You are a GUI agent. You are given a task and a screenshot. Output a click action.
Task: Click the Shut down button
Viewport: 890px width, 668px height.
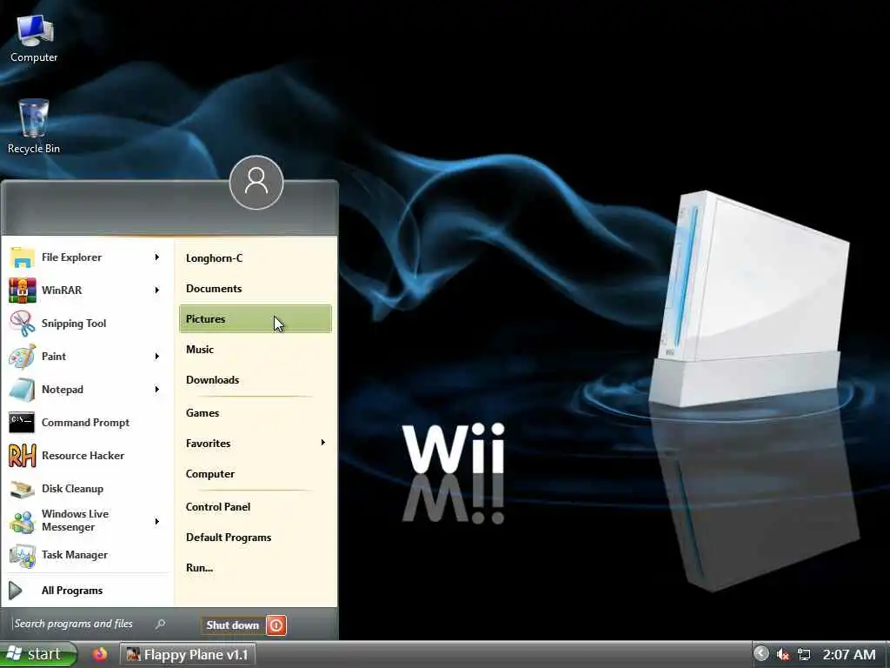click(233, 625)
